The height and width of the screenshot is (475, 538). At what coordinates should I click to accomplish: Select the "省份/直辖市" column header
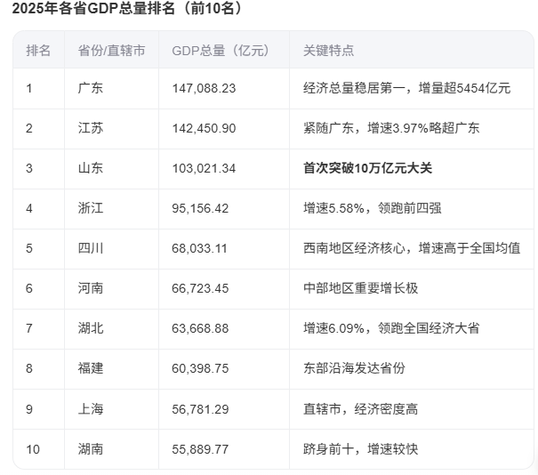coord(111,51)
